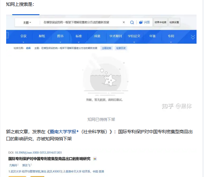Click the 总库 search scope link
The image size is (204, 177).
tap(28, 48)
